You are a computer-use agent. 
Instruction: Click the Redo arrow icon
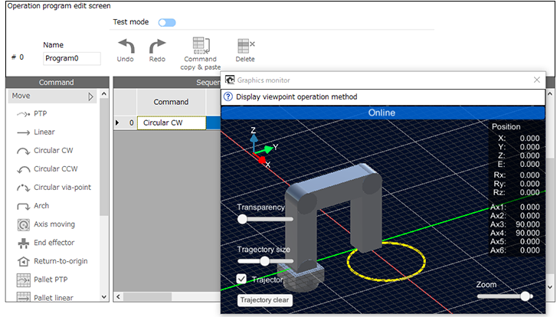(x=158, y=46)
